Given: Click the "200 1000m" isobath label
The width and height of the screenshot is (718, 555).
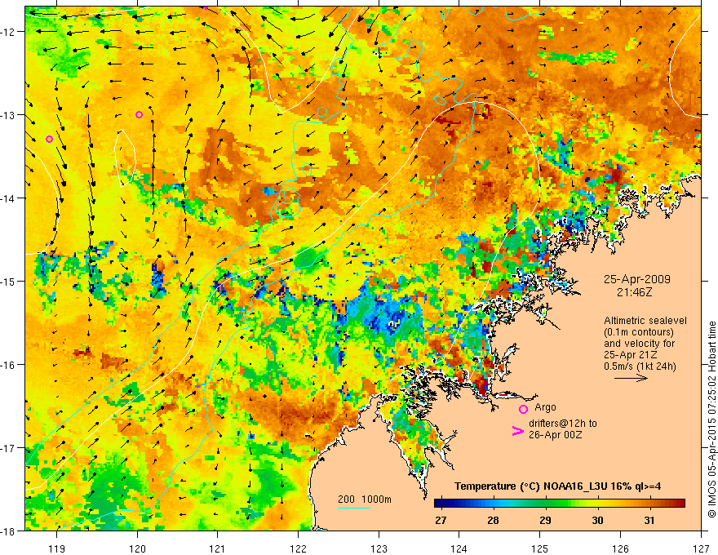Looking at the screenshot, I should click(365, 499).
